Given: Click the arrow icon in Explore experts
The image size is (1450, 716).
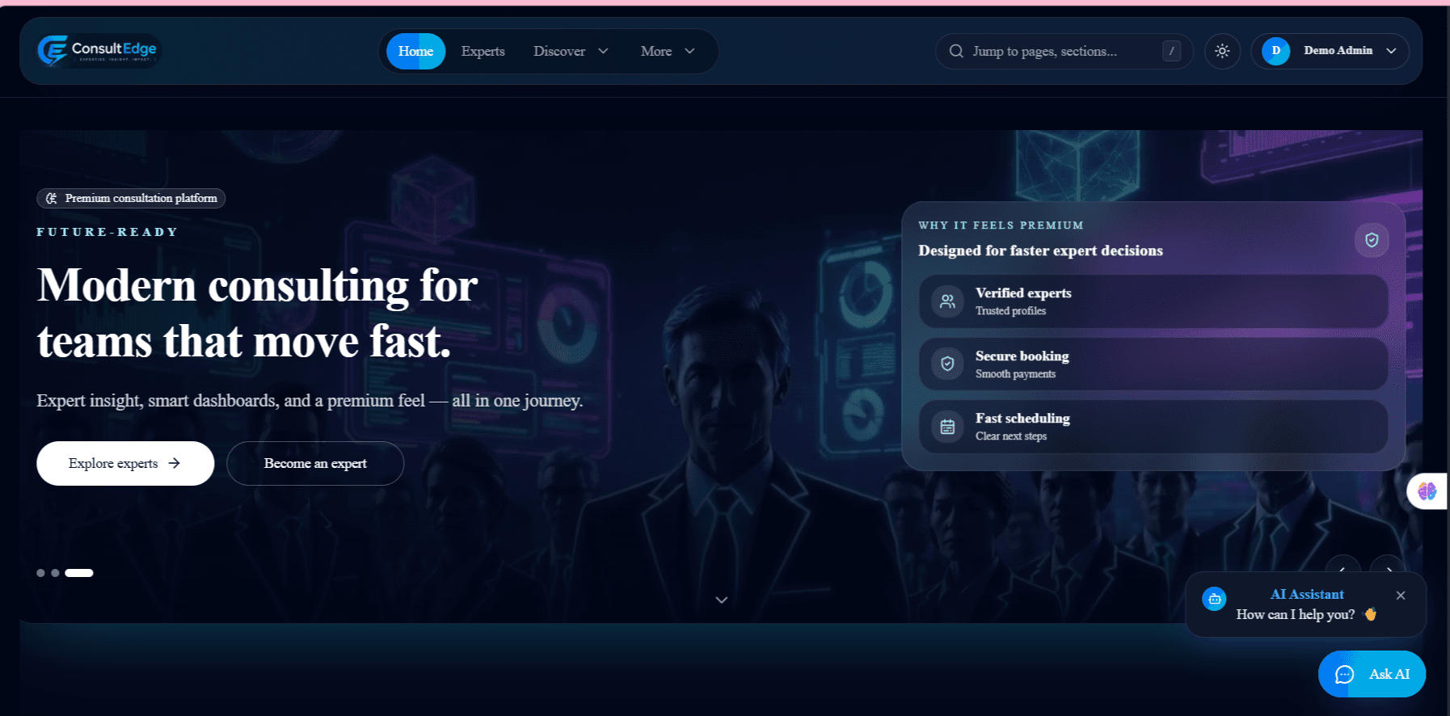Looking at the screenshot, I should tap(174, 463).
